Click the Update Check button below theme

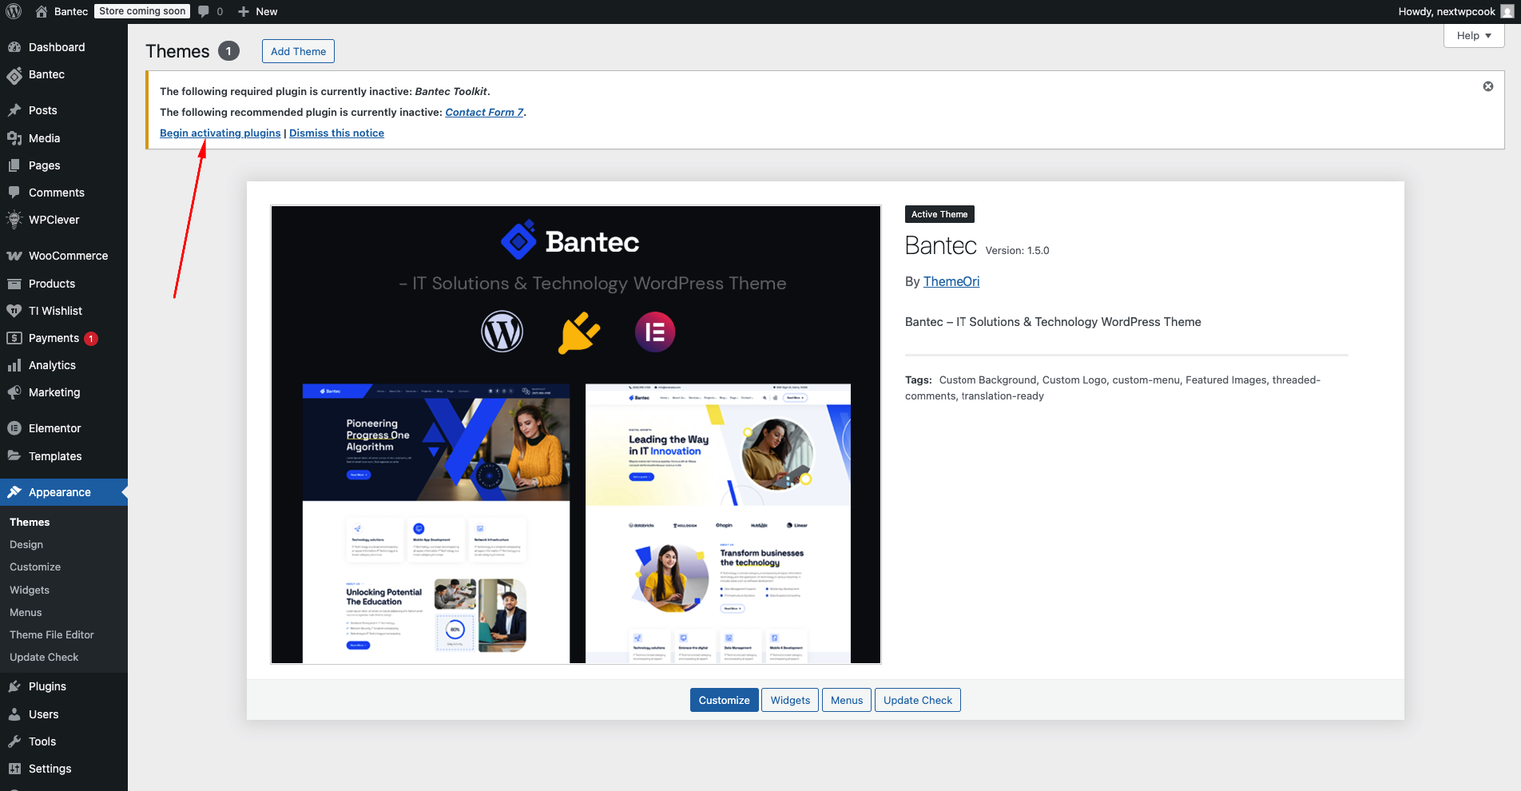tap(917, 700)
